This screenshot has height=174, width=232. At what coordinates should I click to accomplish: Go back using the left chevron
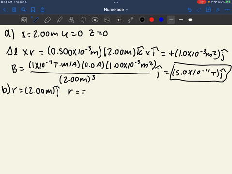5,10
